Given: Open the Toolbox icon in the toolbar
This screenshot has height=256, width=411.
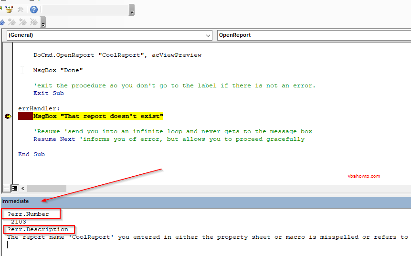Looking at the screenshot, I should pos(9,10).
